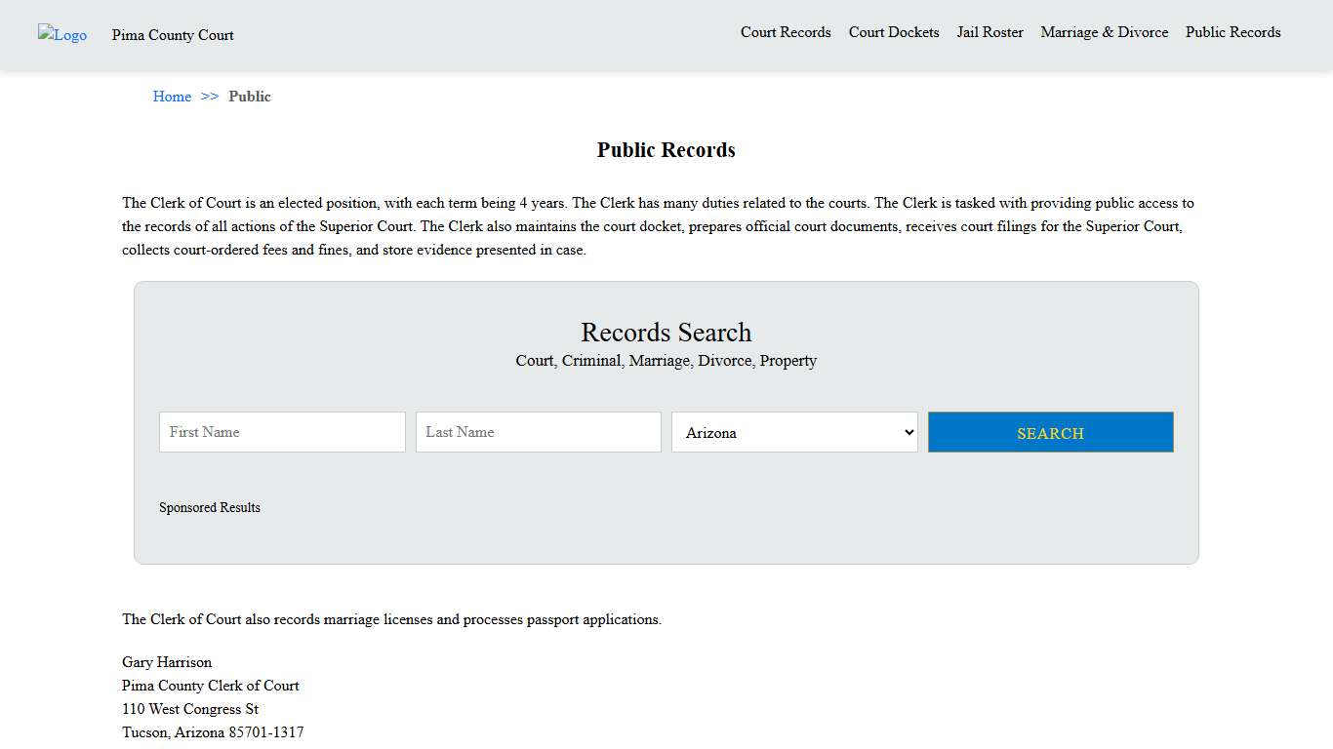Click the Pima County Court site title
1333x749 pixels.
coord(172,35)
